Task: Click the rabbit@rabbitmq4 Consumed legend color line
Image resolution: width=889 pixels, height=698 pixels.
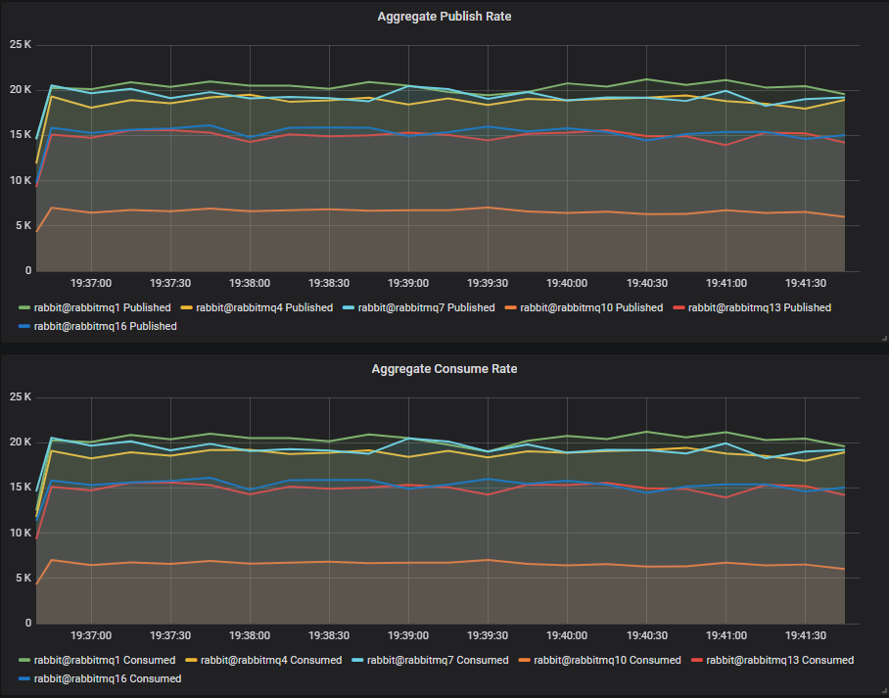Action: tap(189, 660)
